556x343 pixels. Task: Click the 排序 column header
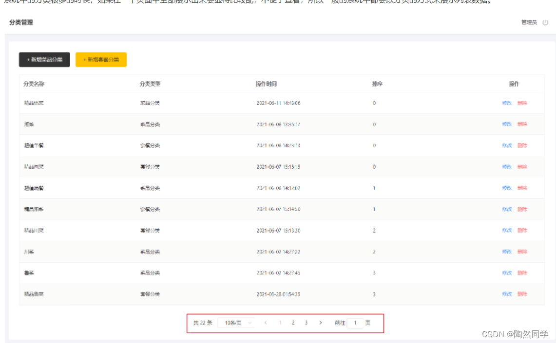pos(377,84)
